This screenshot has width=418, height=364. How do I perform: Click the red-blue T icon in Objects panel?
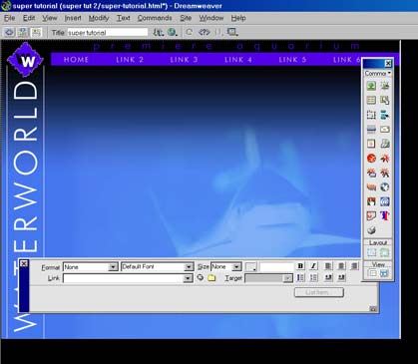385,215
